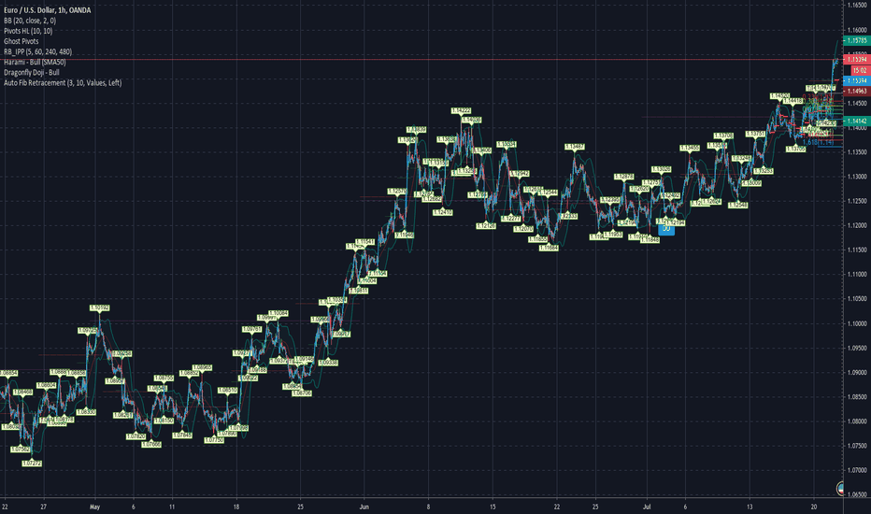The width and height of the screenshot is (871, 514).
Task: Click the green 1.15785 price label
Action: click(857, 40)
